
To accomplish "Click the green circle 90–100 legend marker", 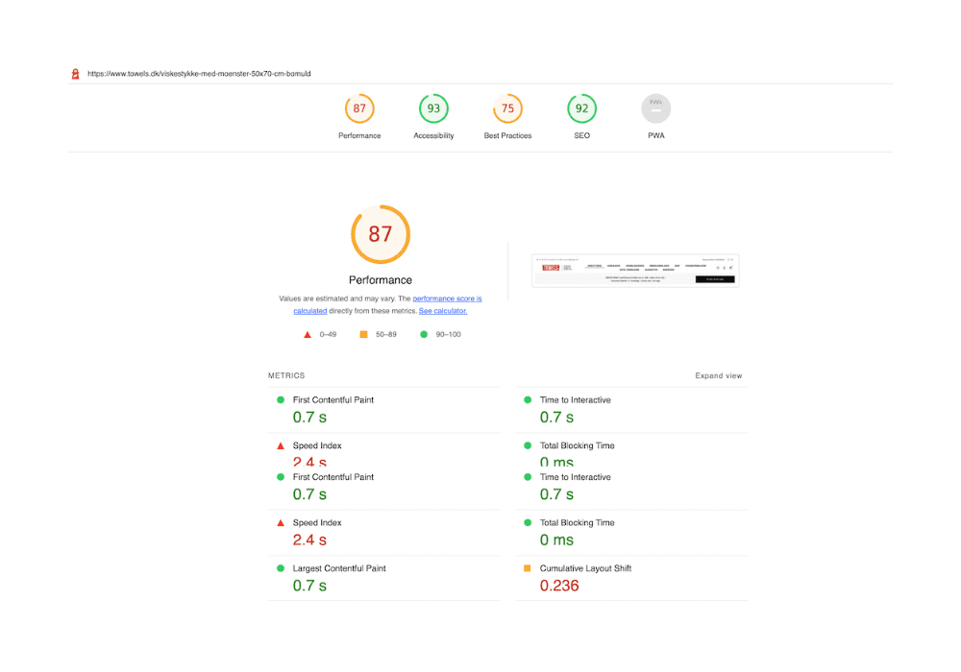I will pos(423,333).
